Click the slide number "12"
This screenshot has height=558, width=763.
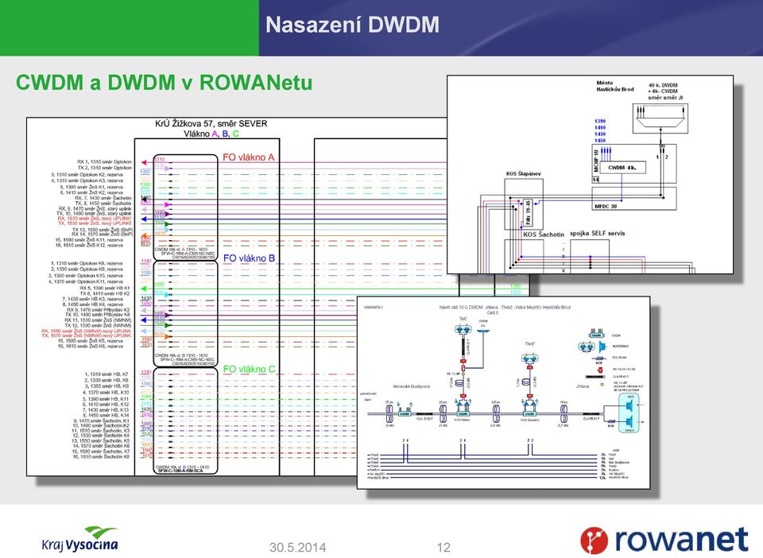(443, 548)
